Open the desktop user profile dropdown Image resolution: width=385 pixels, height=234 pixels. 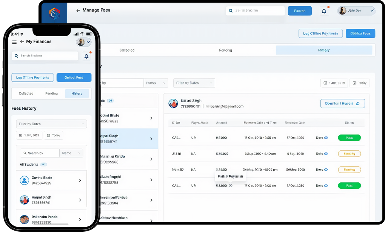(356, 11)
